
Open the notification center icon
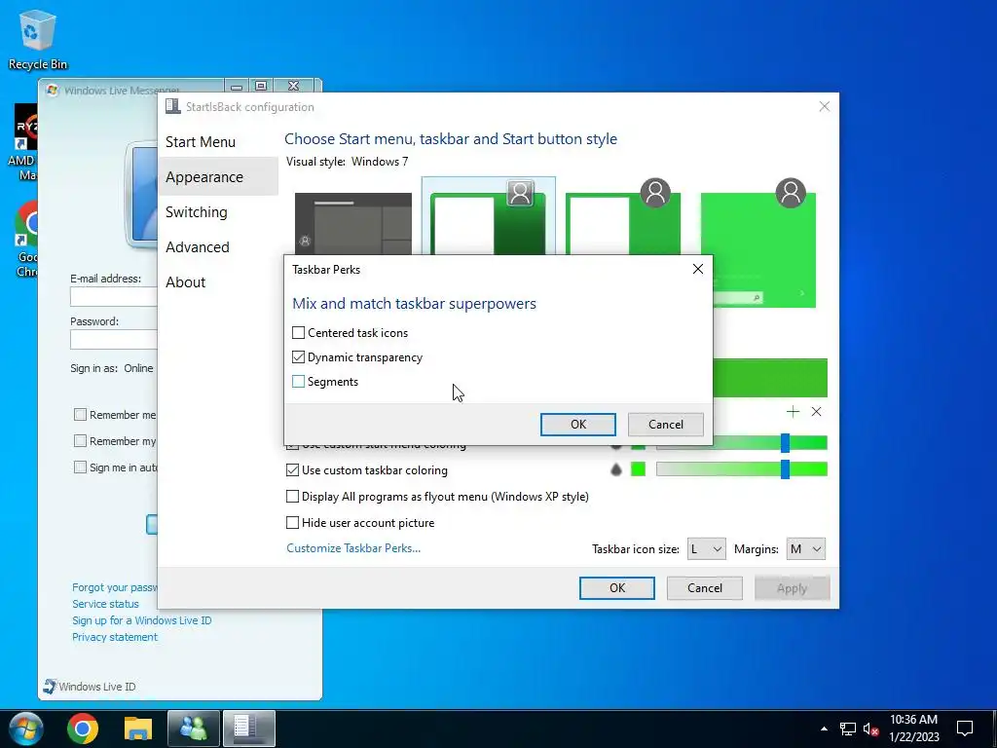pos(965,729)
